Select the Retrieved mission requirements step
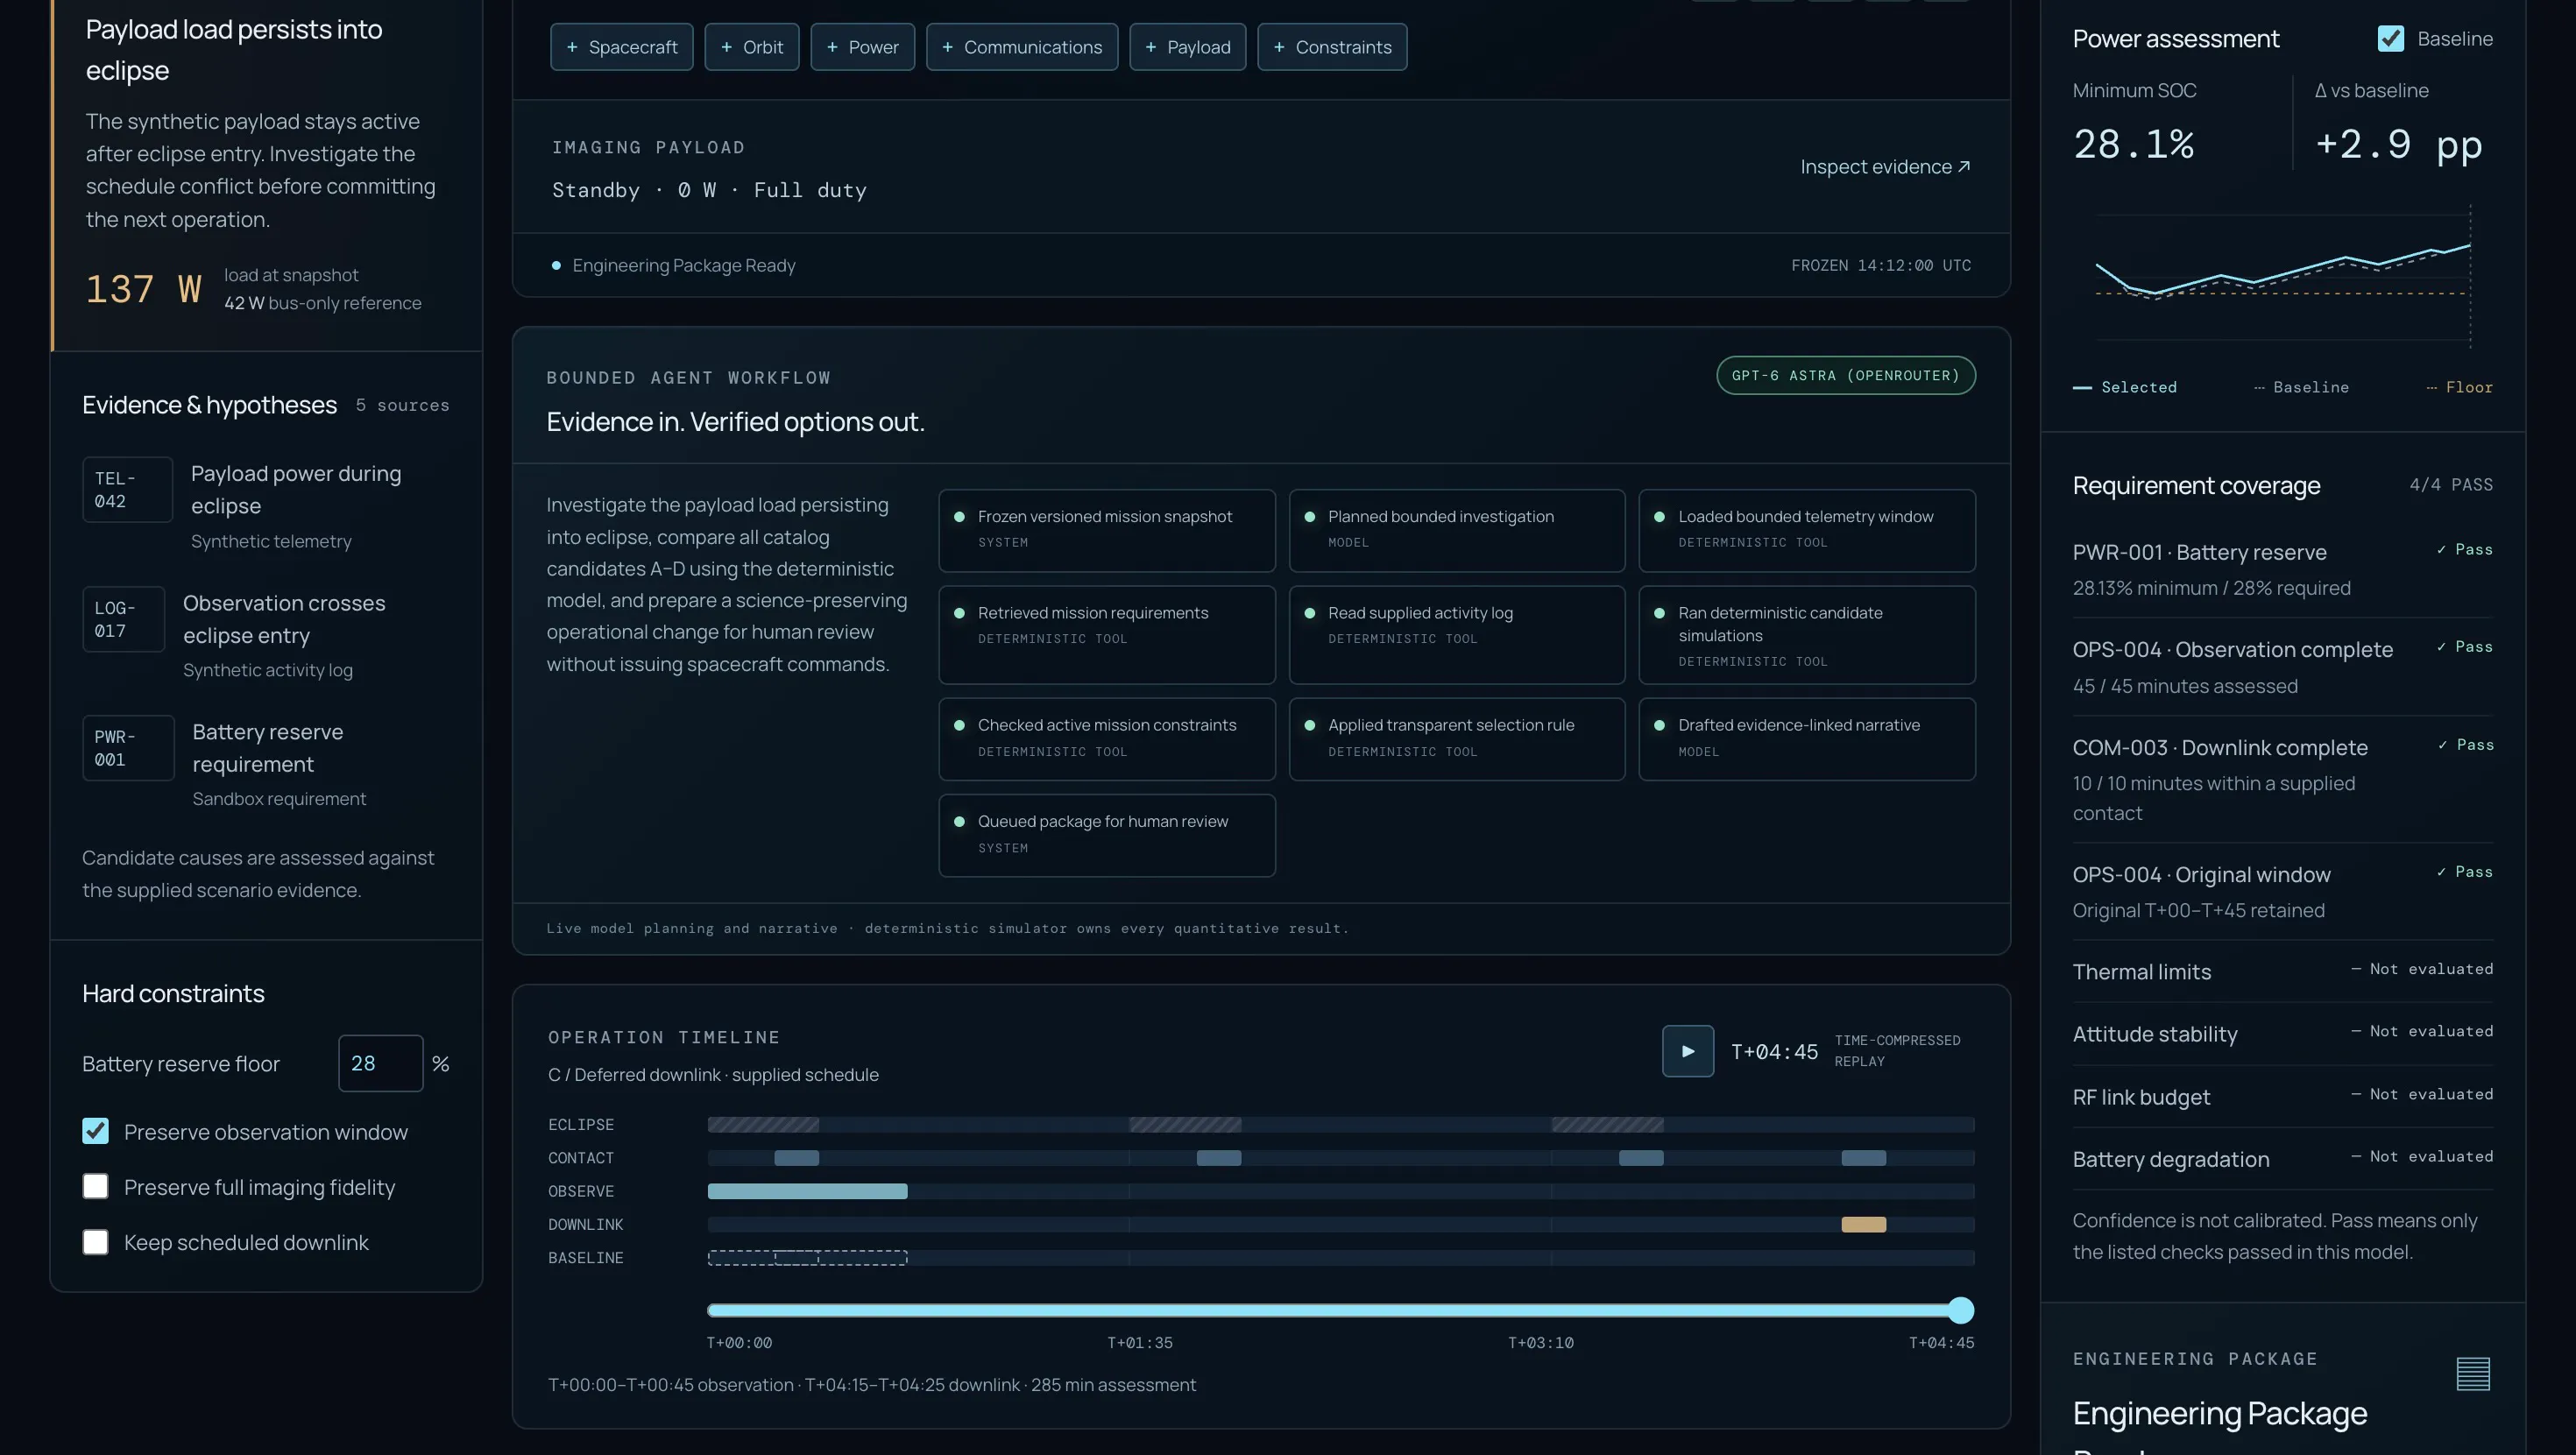Screen dimensions: 2576x1455 1107,635
